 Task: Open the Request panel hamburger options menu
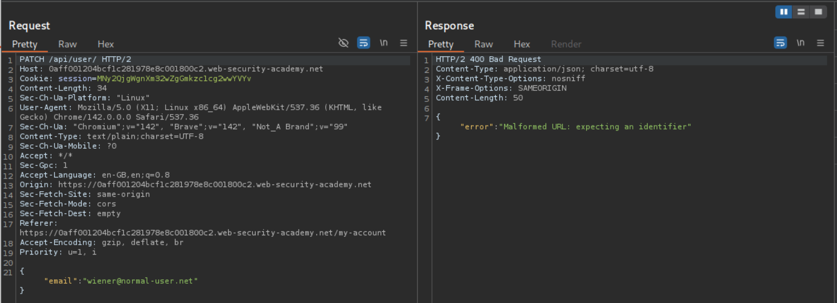click(404, 43)
